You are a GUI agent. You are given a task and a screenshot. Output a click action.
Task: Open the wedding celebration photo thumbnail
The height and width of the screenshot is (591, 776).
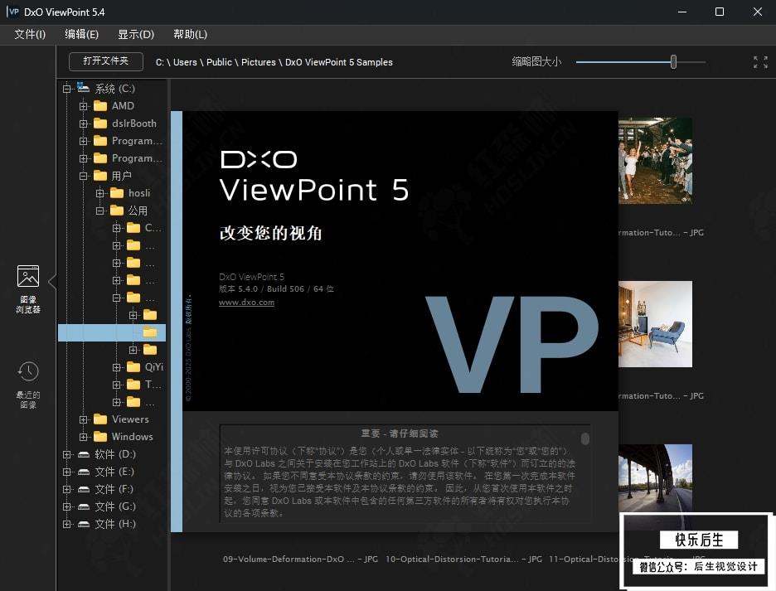click(x=655, y=160)
